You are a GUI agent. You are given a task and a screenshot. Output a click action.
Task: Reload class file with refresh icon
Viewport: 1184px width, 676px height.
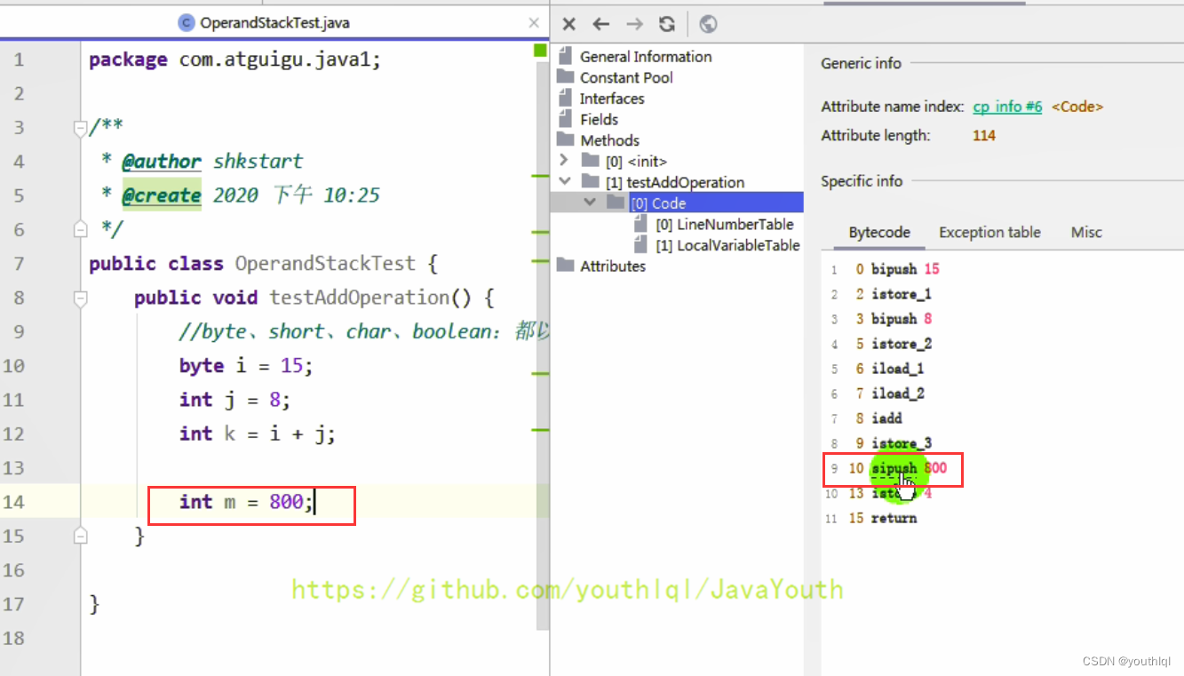point(667,24)
